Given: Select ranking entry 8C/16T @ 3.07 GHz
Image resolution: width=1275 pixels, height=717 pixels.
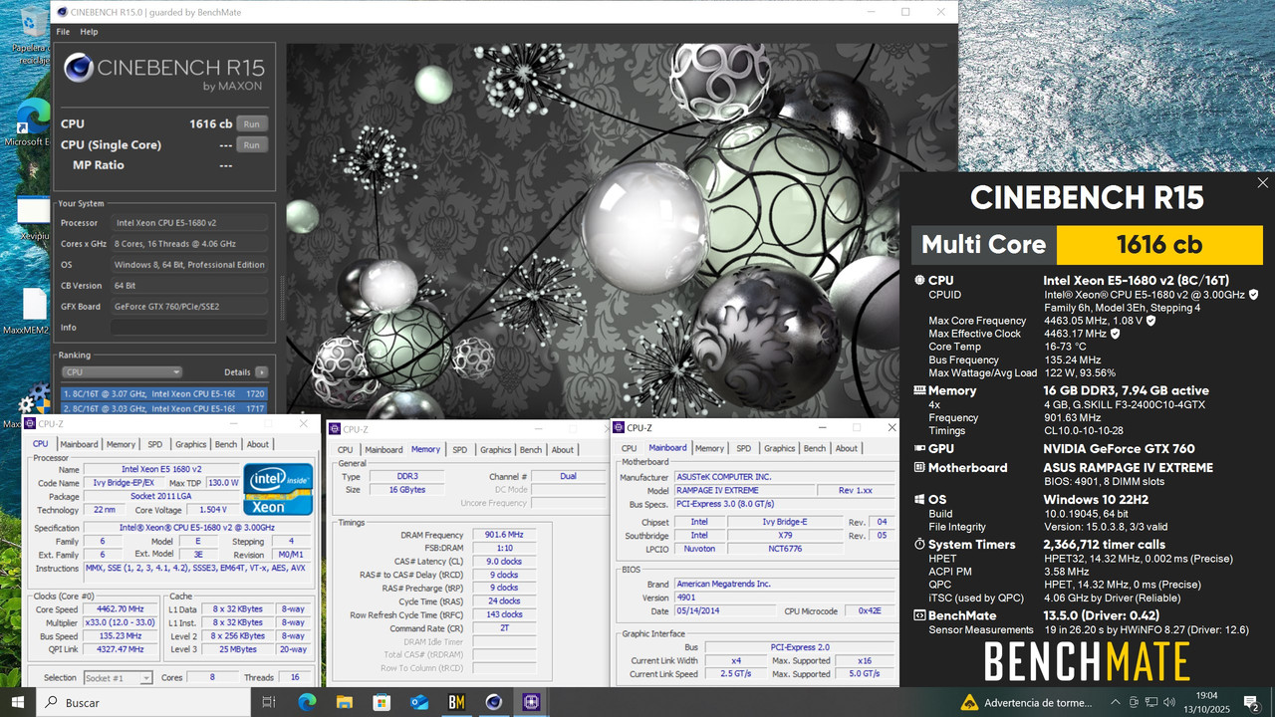Looking at the screenshot, I should pos(164,393).
